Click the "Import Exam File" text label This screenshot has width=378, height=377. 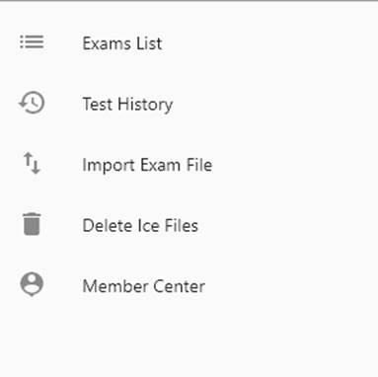pos(147,165)
